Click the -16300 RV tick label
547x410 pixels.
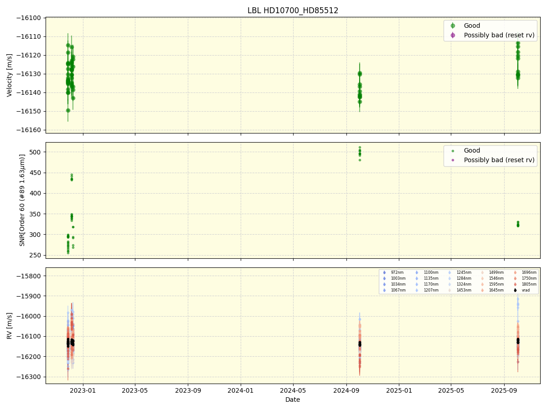click(30, 377)
